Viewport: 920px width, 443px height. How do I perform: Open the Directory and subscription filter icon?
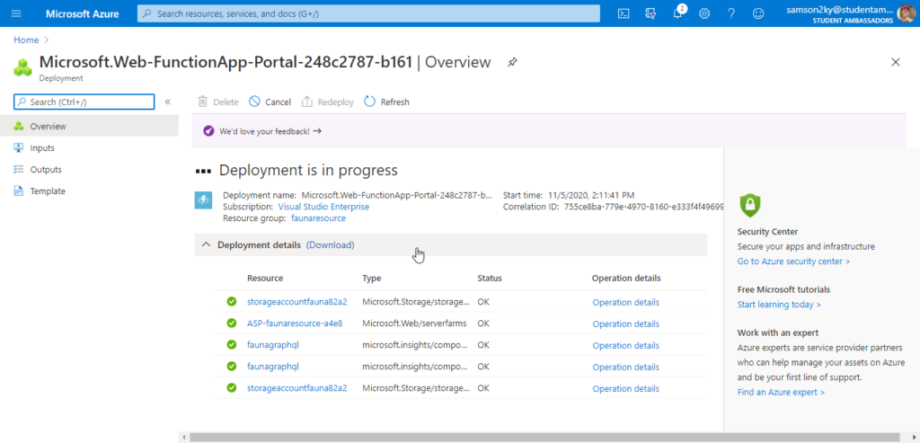click(650, 13)
